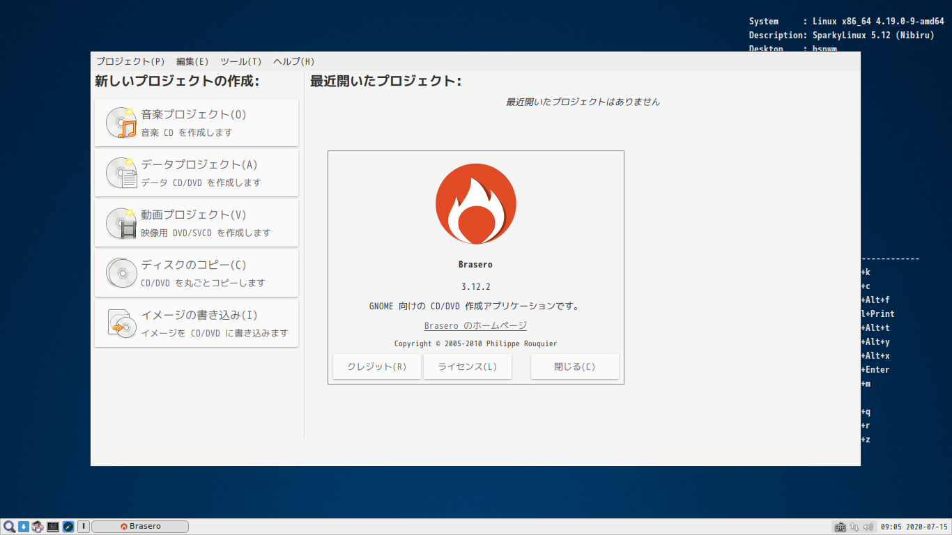Open the ヘルプ(H) menu
Viewport: 952px width, 535px height.
pos(293,61)
